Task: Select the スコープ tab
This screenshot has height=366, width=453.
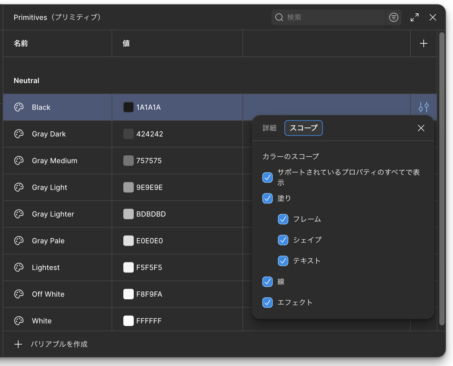Action: tap(304, 128)
